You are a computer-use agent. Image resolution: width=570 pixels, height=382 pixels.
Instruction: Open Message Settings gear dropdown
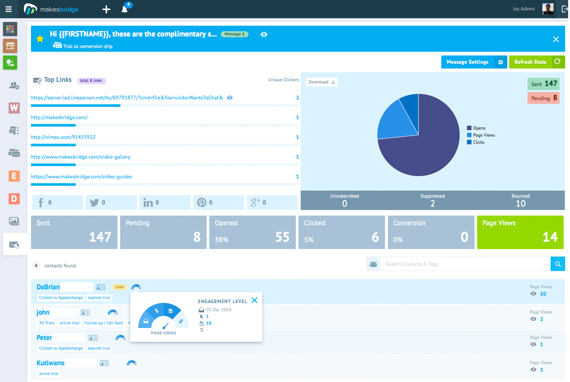(x=501, y=62)
